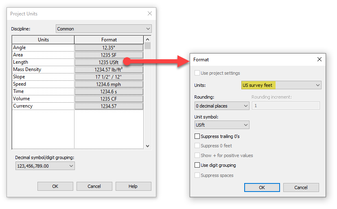Screen dimensions: 337x209
Task: Click the Area format 1235 SF button
Action: 109,55
